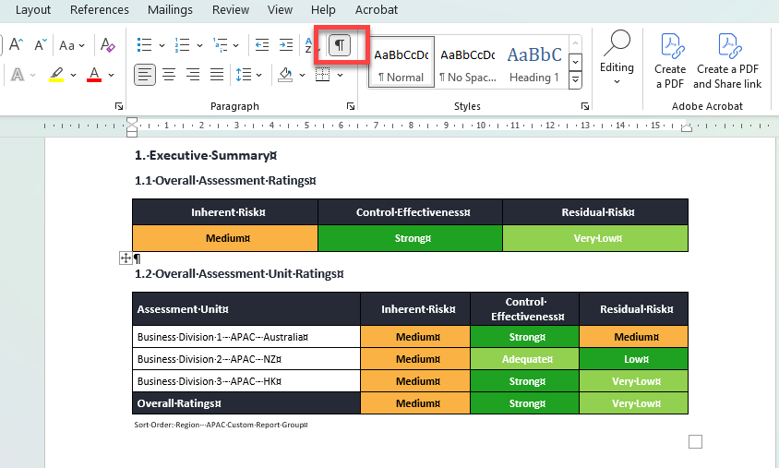779x468 pixels.
Task: Expand the full Styles gallery
Action: 575,79
